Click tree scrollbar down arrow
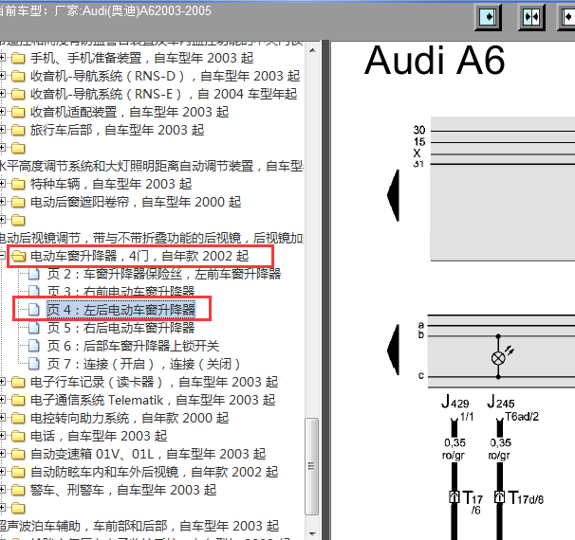Image resolution: width=575 pixels, height=540 pixels. click(312, 533)
